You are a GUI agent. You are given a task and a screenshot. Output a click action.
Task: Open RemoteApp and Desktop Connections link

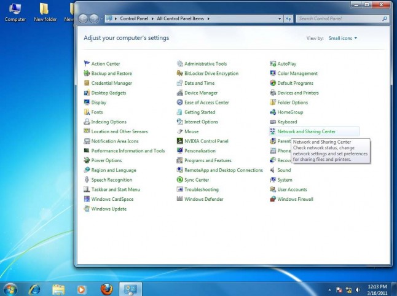[x=224, y=170]
